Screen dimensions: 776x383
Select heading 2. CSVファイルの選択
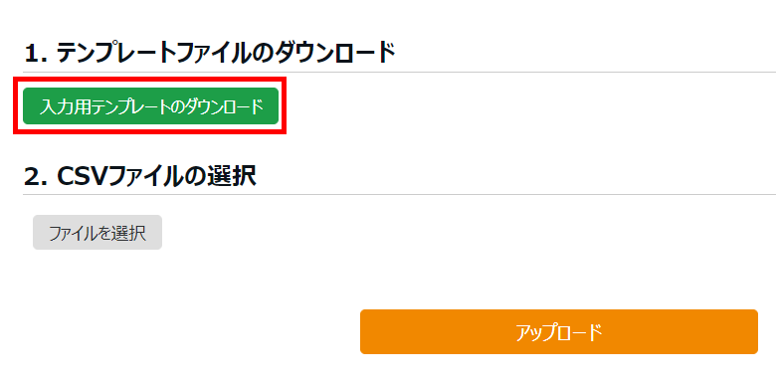point(140,176)
